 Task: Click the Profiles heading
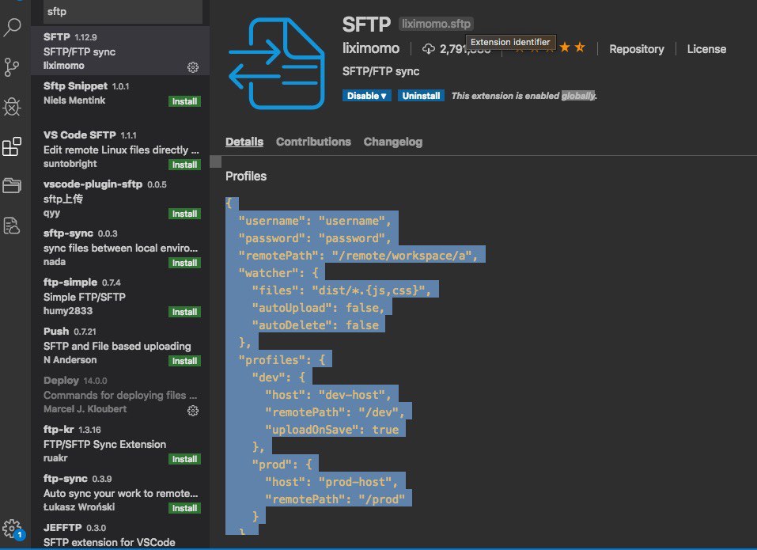246,176
